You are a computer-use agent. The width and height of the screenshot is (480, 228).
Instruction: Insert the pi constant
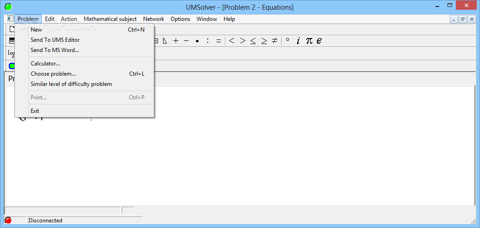[309, 41]
